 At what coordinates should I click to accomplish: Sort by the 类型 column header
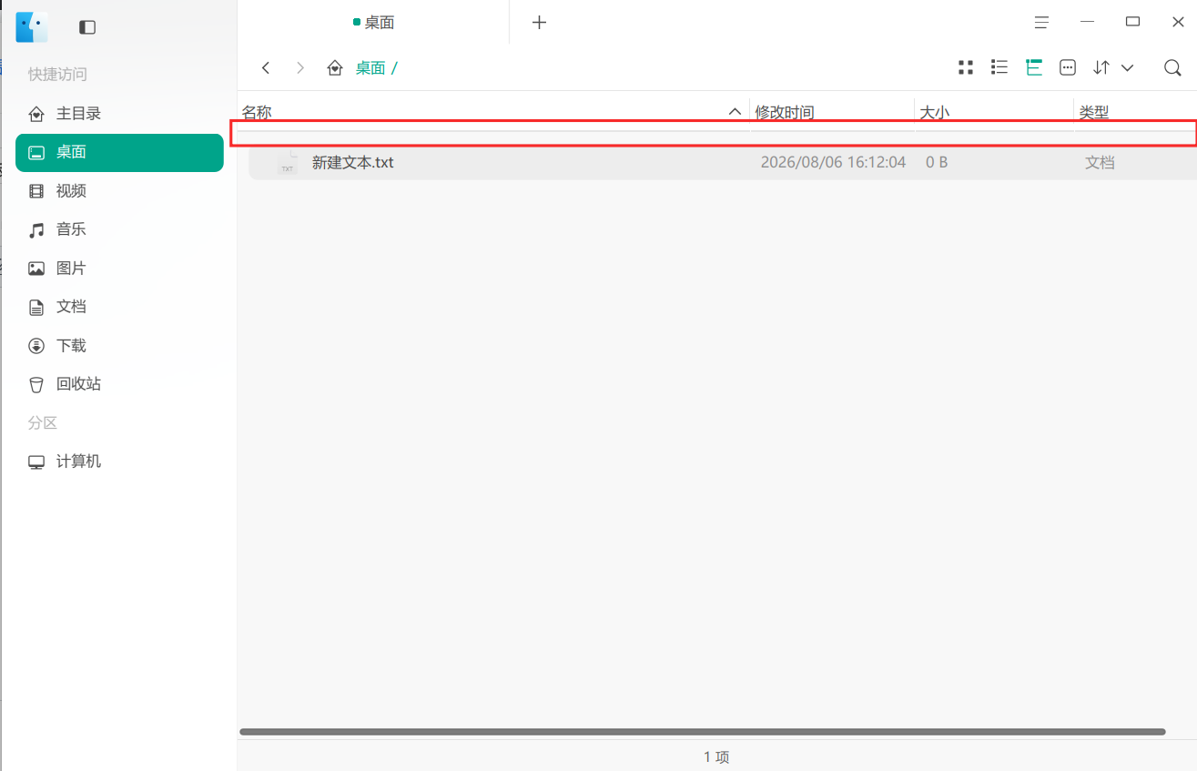click(x=1135, y=113)
